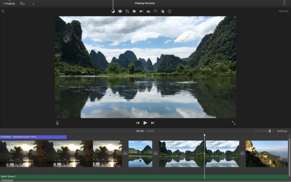
Task: Open the volume adjustment control
Action: click(141, 11)
